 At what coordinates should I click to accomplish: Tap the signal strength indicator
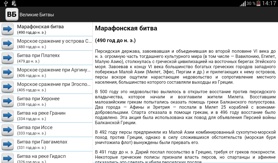[242, 3]
